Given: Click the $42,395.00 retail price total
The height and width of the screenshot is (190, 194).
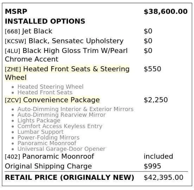Looking at the screenshot, I should tap(163, 177).
